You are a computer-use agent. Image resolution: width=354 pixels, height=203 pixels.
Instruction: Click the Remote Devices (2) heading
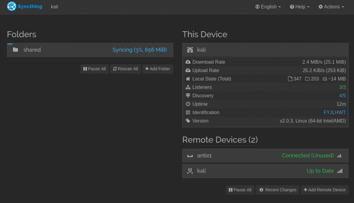tap(220, 140)
